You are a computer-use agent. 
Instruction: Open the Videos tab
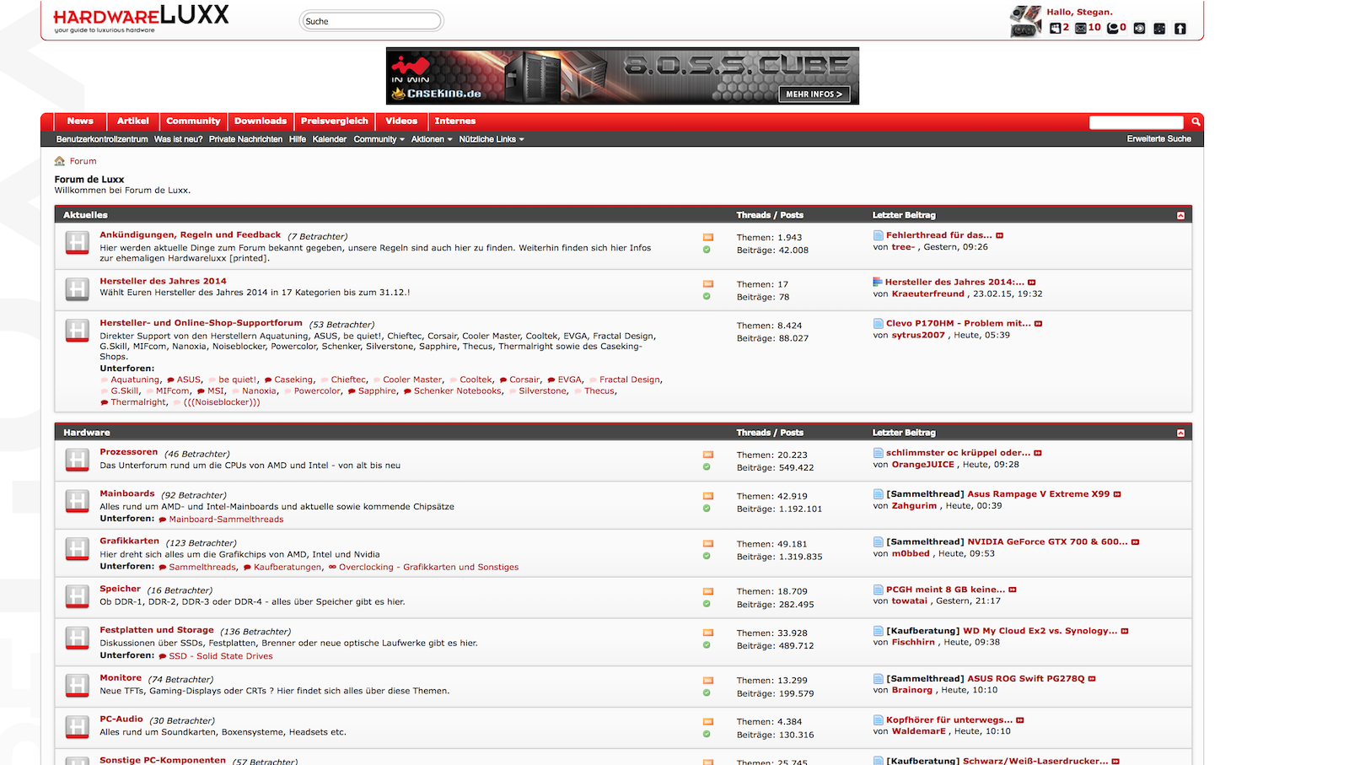[401, 121]
